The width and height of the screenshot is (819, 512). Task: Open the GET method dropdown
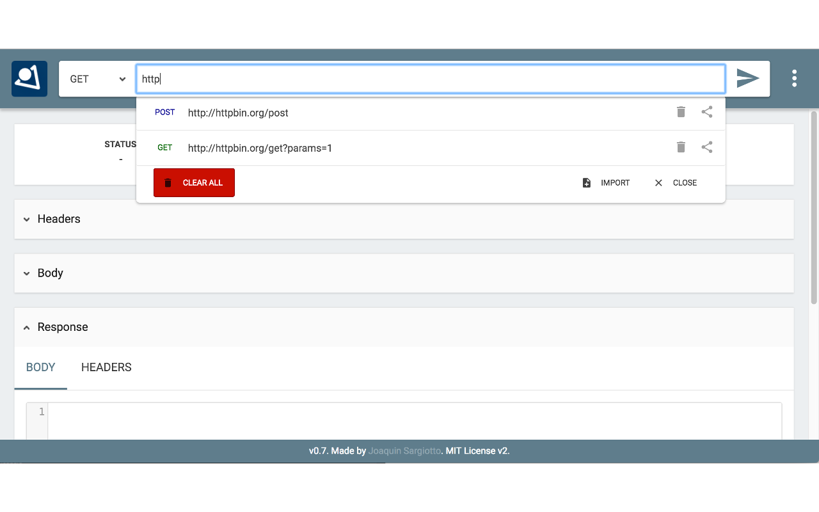(97, 79)
